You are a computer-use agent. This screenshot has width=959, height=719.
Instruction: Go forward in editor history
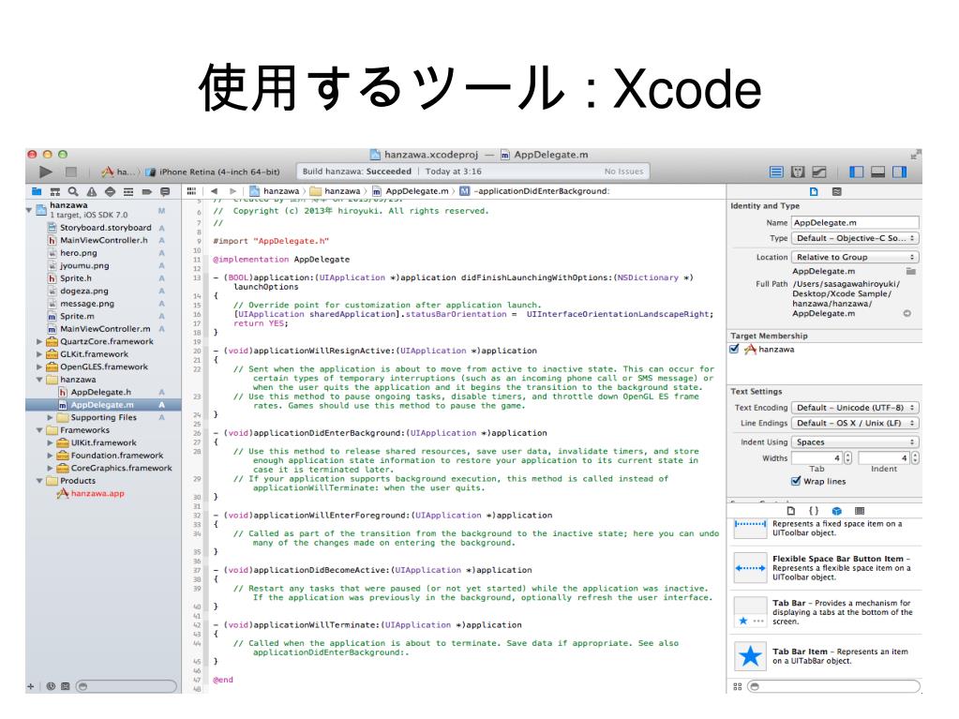coord(233,190)
